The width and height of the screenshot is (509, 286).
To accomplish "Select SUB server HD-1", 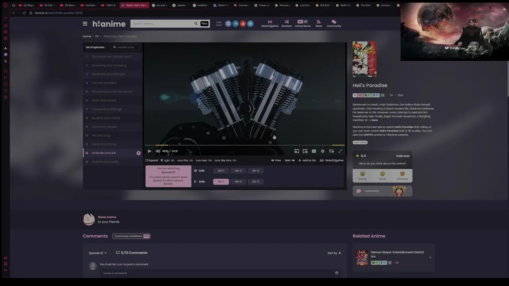I will 221,171.
